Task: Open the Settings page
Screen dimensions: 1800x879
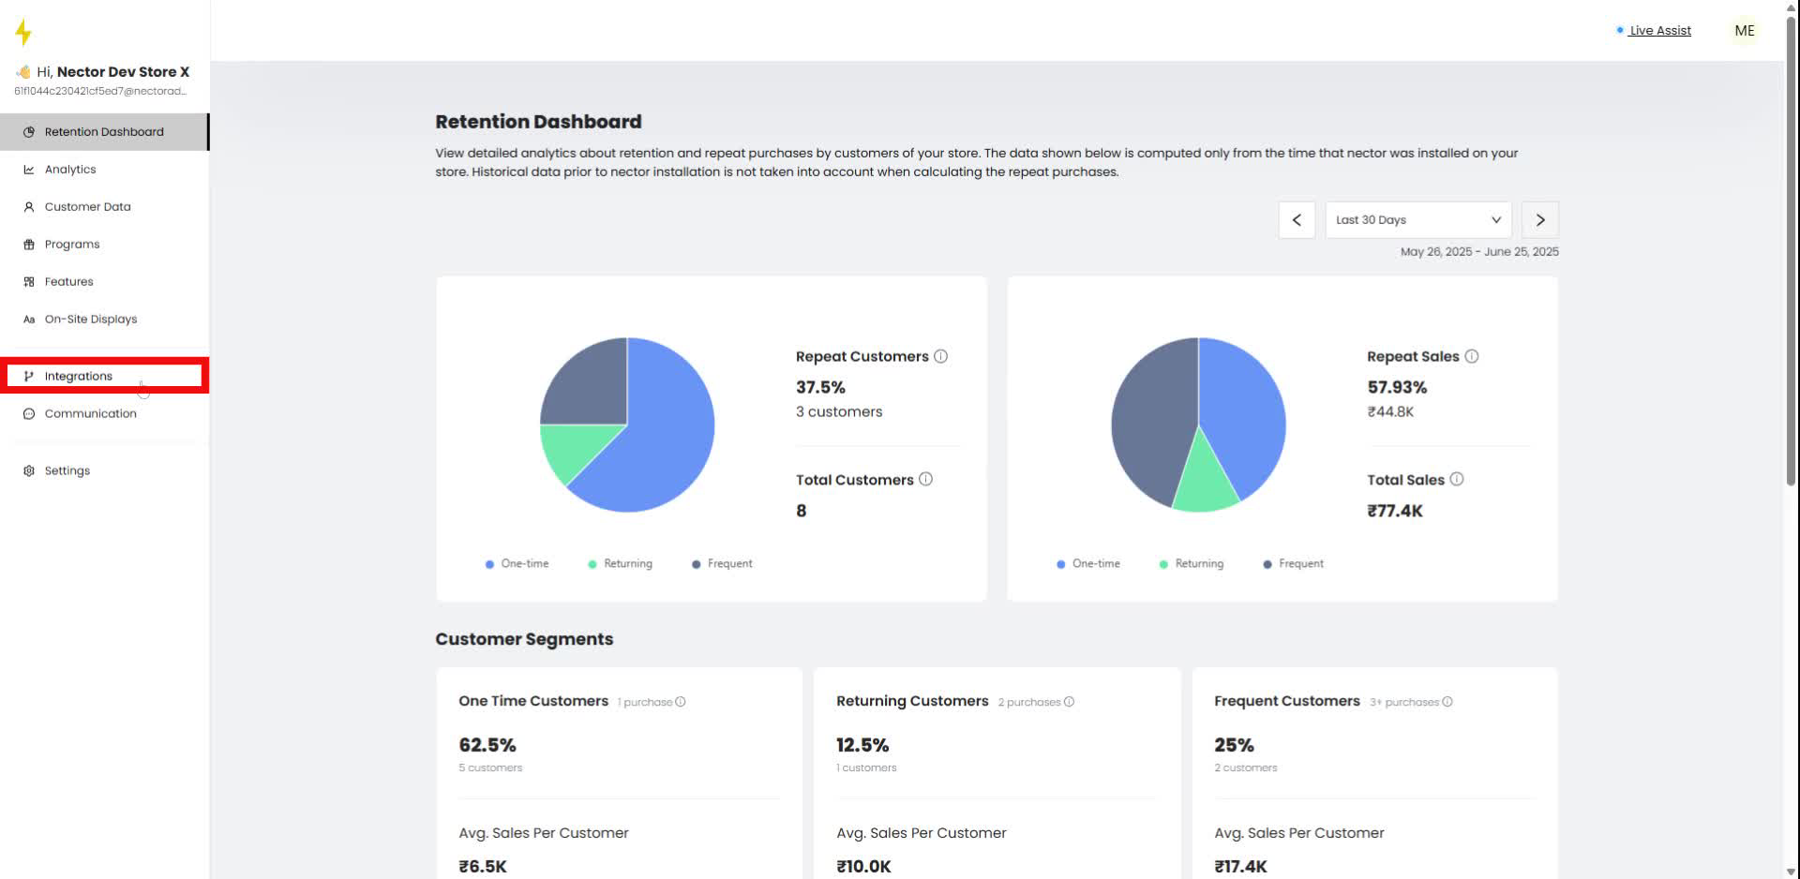Action: (x=67, y=469)
